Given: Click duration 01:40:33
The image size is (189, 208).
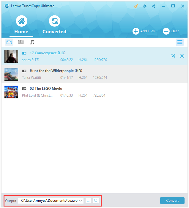Looking at the screenshot, I should [67, 95].
